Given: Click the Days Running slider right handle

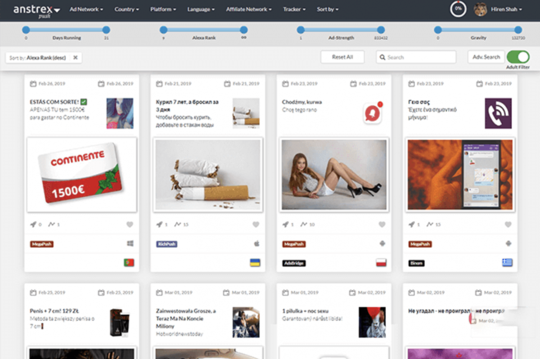Looking at the screenshot, I should coord(106,30).
